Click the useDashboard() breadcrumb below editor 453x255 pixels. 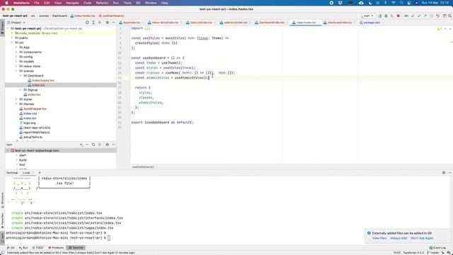click(x=143, y=167)
